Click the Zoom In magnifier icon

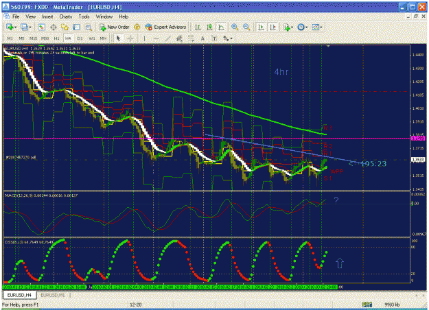(235, 27)
